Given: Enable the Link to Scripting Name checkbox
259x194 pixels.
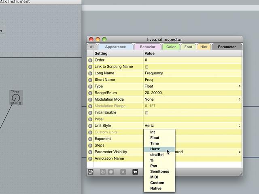Looking at the screenshot, I should 146,67.
